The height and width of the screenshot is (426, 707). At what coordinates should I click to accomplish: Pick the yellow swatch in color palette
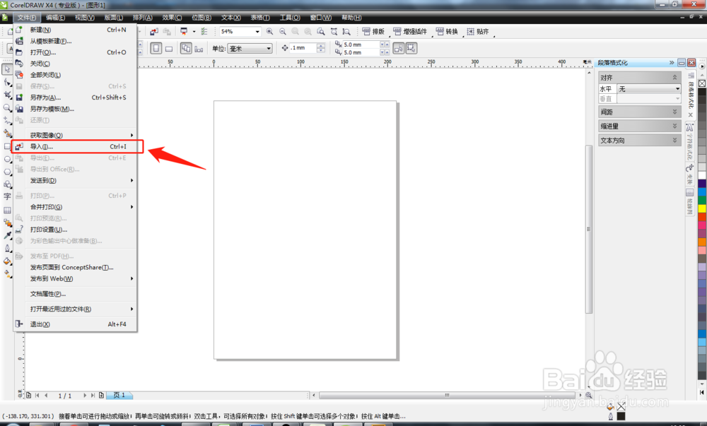pyautogui.click(x=702, y=208)
